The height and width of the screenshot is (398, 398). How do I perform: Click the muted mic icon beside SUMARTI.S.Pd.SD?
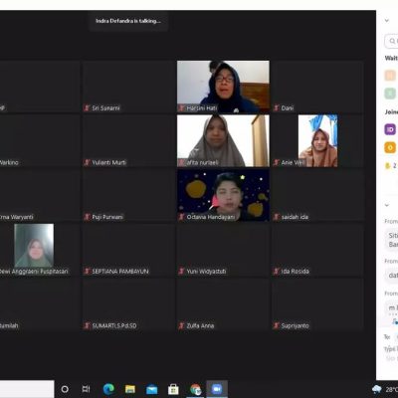[87, 325]
